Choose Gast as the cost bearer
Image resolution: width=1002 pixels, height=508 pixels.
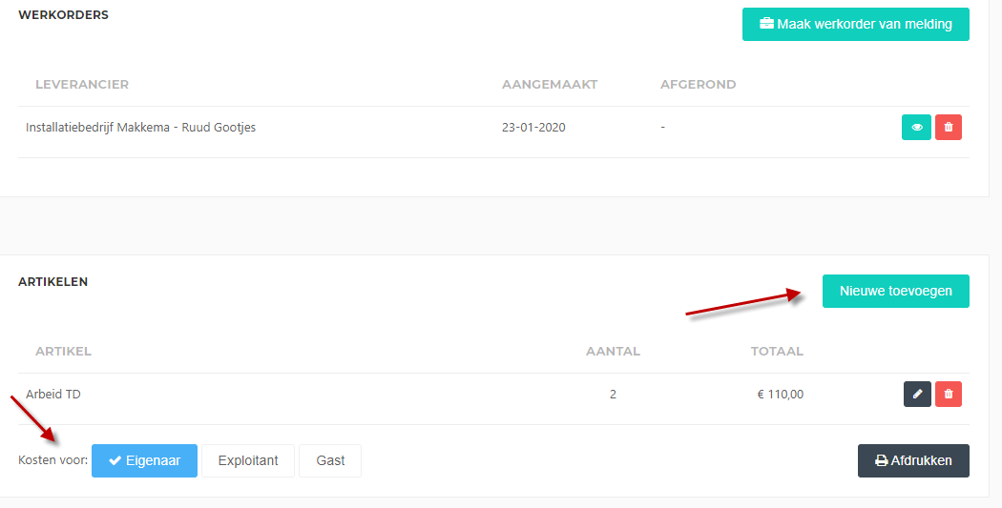tap(330, 460)
